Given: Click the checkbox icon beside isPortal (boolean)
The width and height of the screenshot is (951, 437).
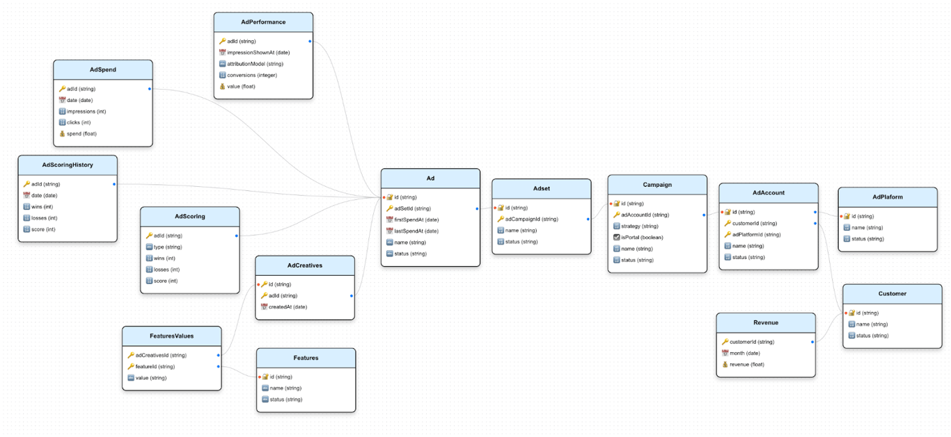Looking at the screenshot, I should (617, 237).
